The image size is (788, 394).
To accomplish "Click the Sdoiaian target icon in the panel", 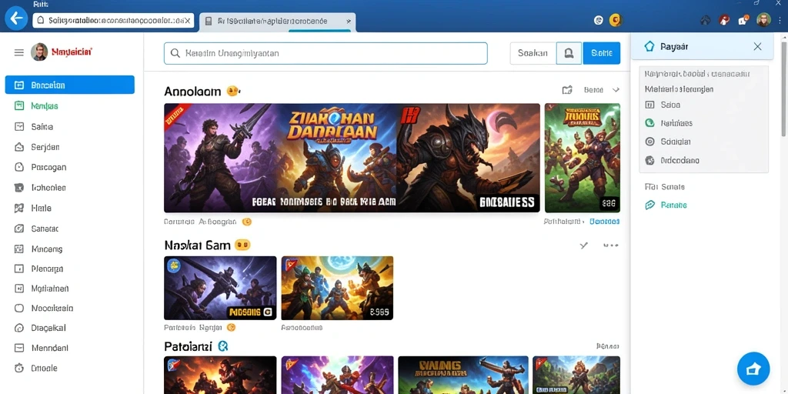I will [649, 142].
